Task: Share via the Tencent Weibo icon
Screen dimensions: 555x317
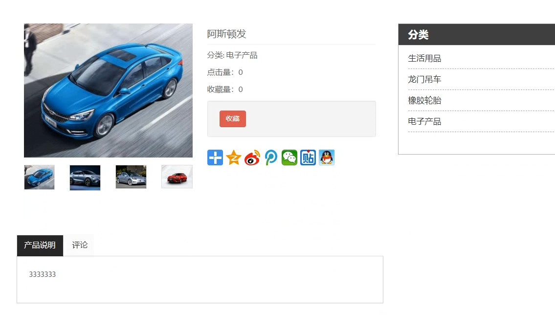Action: click(271, 158)
